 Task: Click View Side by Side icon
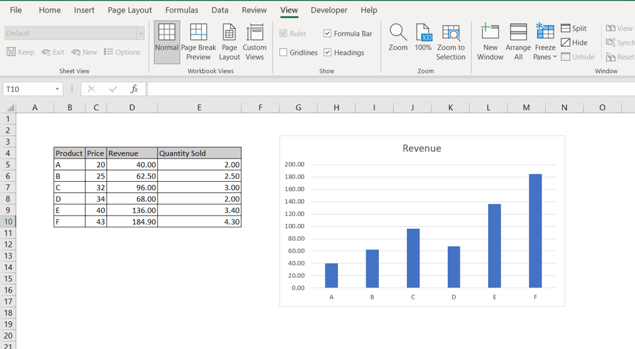pyautogui.click(x=611, y=28)
